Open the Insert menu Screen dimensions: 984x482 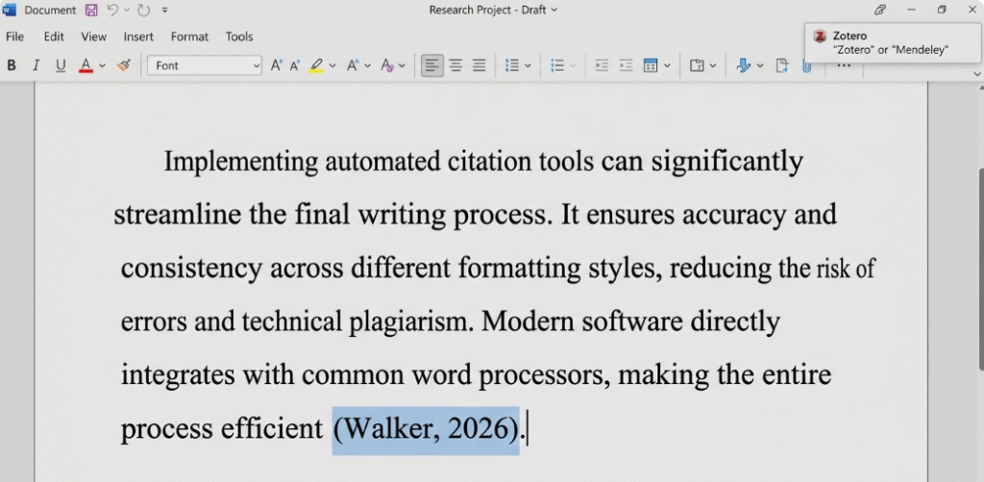pos(138,36)
